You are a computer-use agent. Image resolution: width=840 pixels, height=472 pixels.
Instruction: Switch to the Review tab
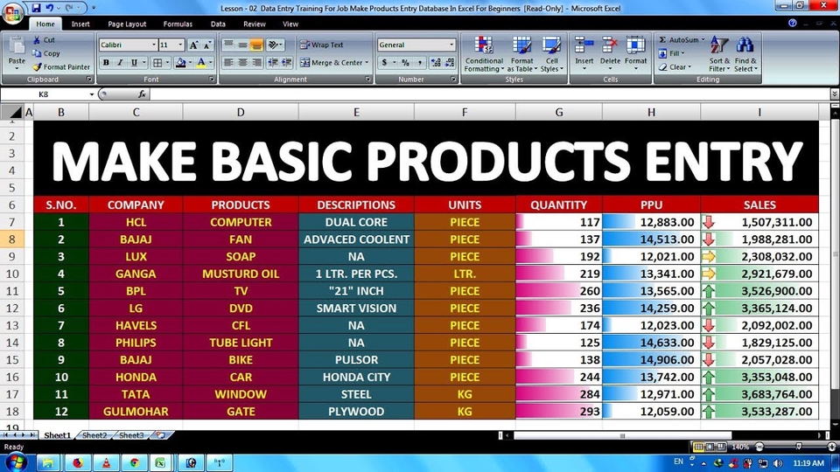pos(255,24)
